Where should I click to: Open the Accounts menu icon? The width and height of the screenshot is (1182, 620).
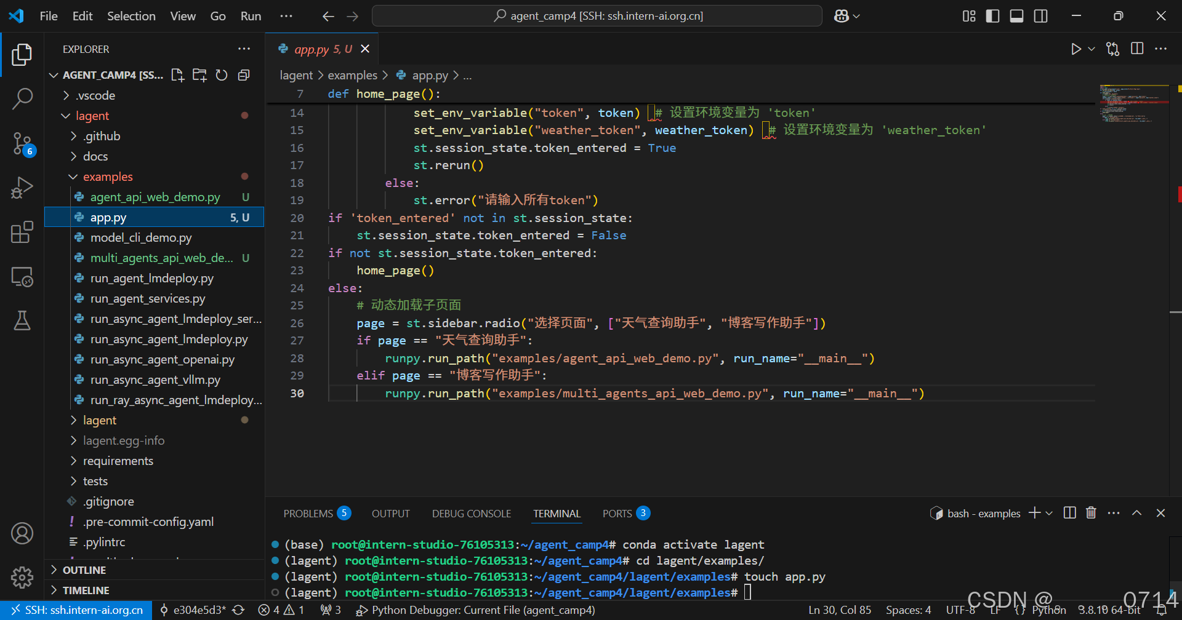(x=22, y=533)
